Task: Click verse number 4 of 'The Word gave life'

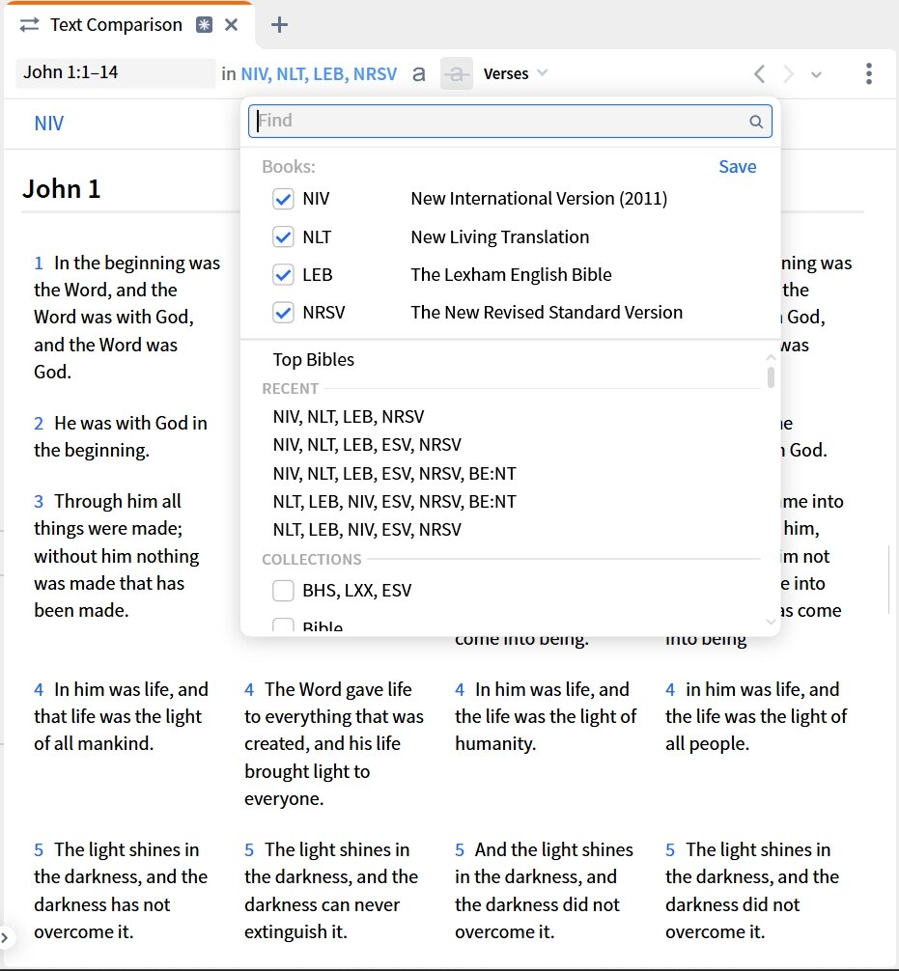Action: click(249, 690)
